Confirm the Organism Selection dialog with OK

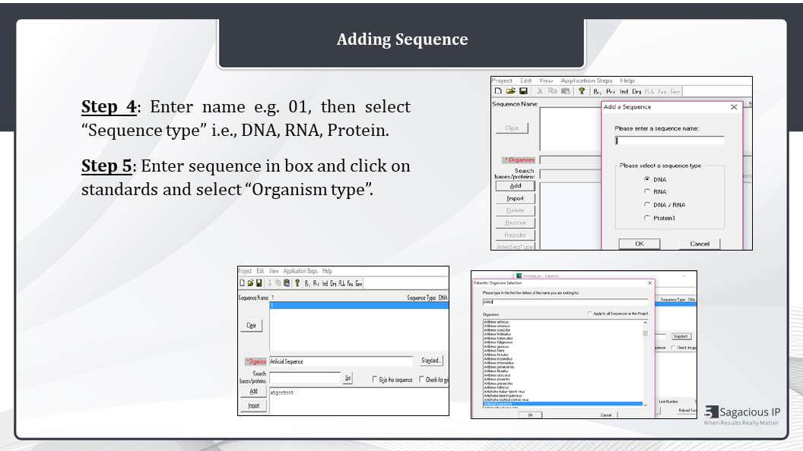pyautogui.click(x=530, y=415)
